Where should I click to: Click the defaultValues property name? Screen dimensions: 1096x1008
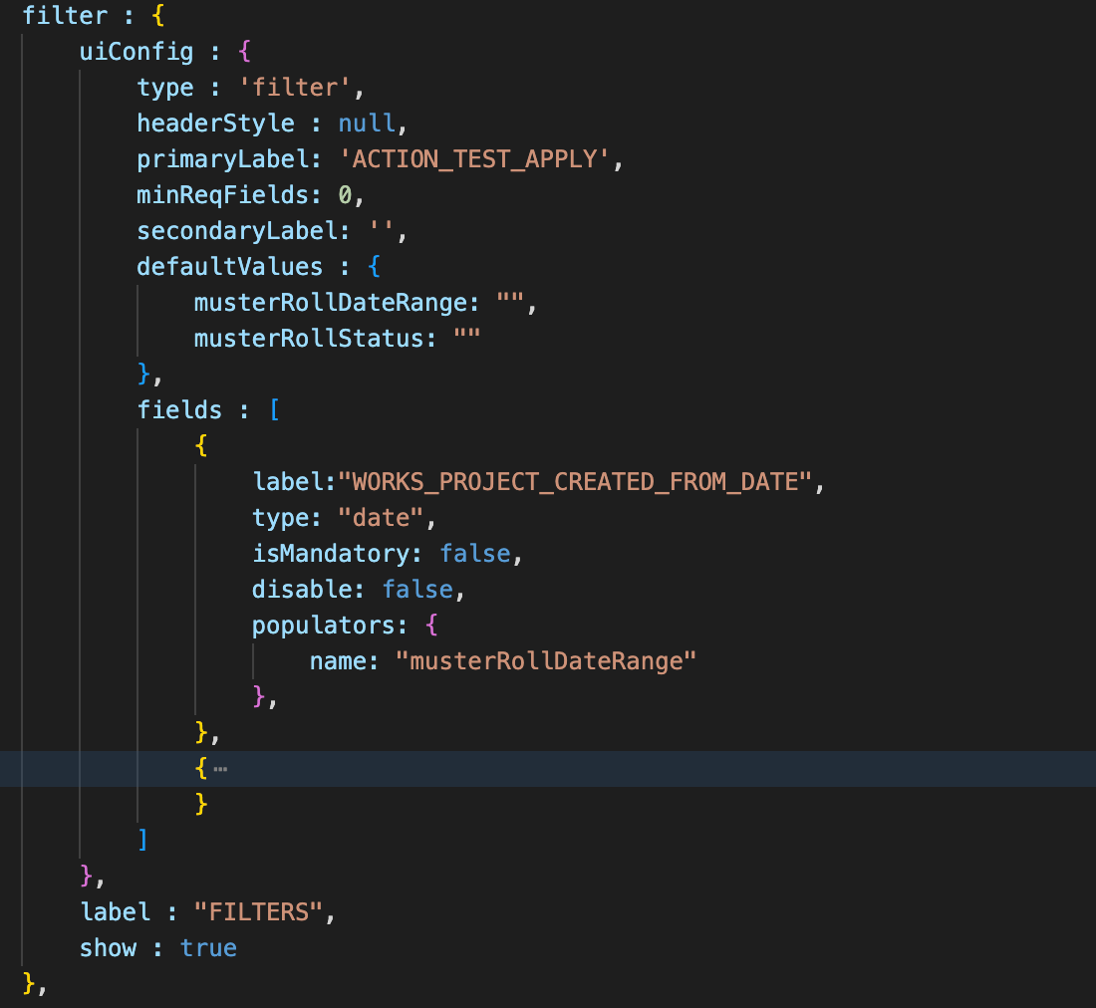pos(229,267)
